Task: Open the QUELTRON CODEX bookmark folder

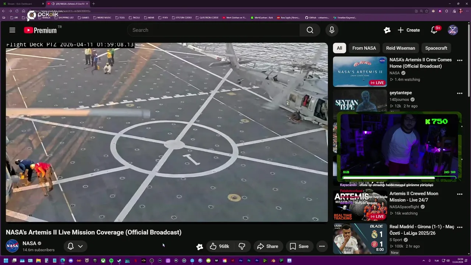Action: pyautogui.click(x=207, y=18)
